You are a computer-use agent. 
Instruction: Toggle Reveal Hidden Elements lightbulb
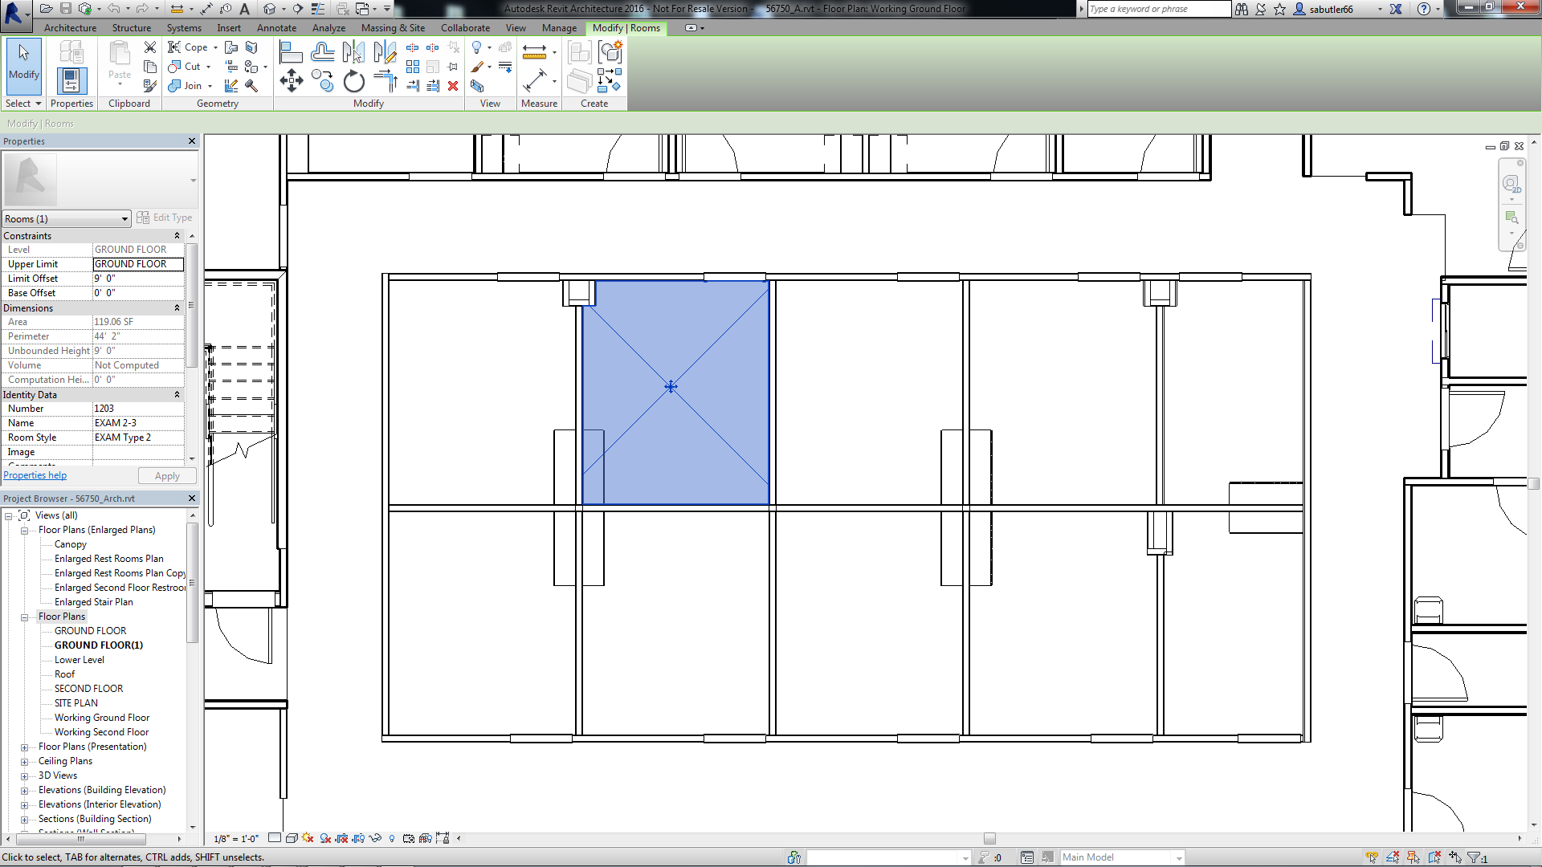(x=392, y=838)
